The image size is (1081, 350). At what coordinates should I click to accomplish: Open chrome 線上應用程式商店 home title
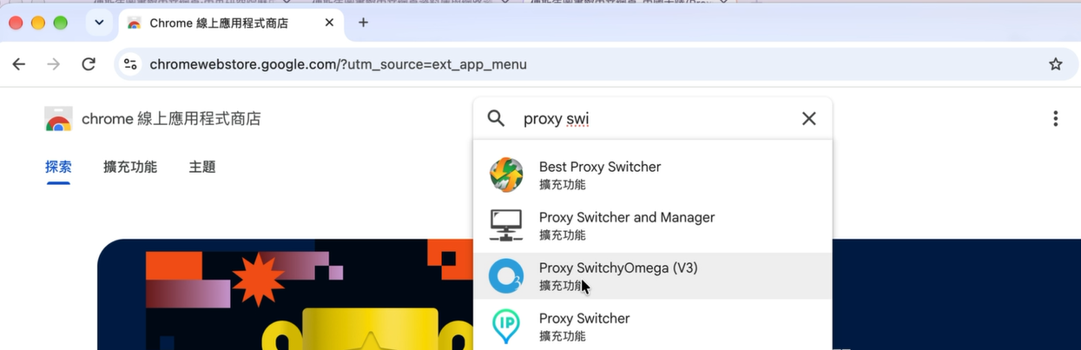pos(171,119)
